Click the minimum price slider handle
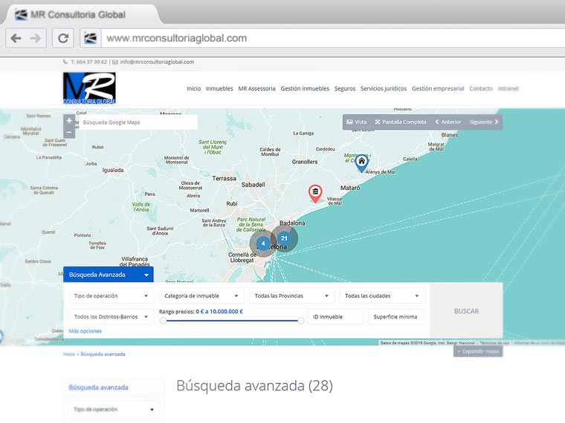565x423 pixels. pyautogui.click(x=164, y=321)
